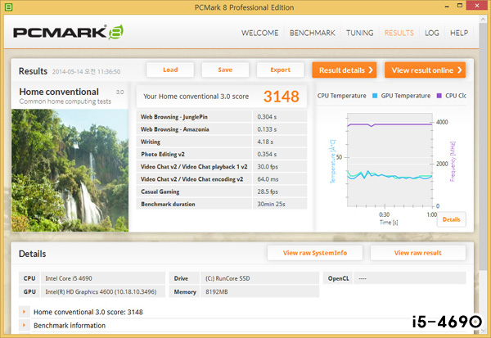Click the 8192MB memory value

pyautogui.click(x=260, y=291)
